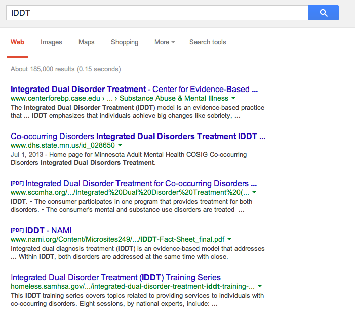This screenshot has width=355, height=313.
Task: Open Co-occurring Disorders Integrated Dual Disorders Treatment link
Action: [138, 136]
